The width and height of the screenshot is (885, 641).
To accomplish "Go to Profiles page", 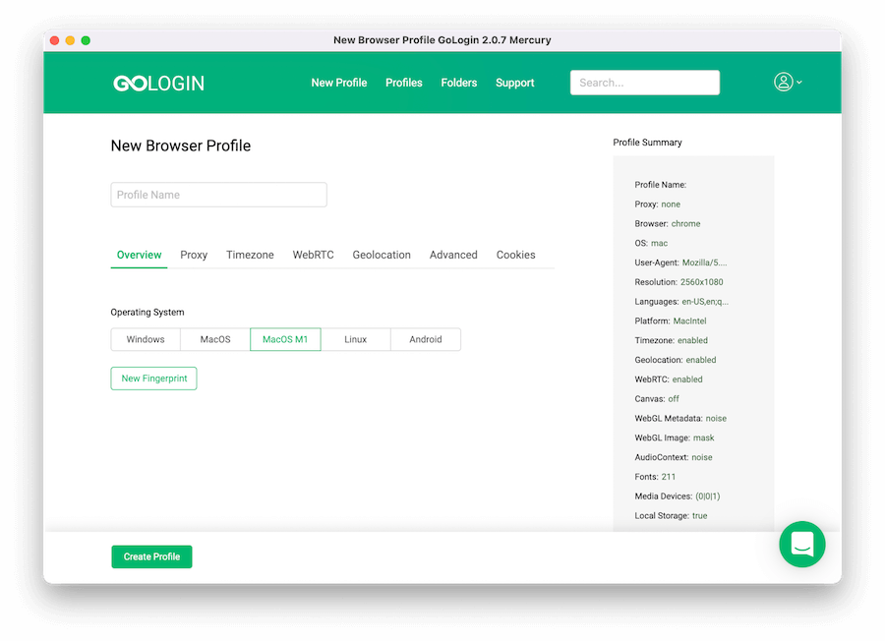I will click(403, 83).
